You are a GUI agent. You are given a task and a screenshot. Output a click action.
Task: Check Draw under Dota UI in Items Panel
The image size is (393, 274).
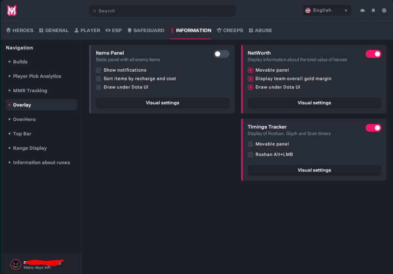[99, 87]
